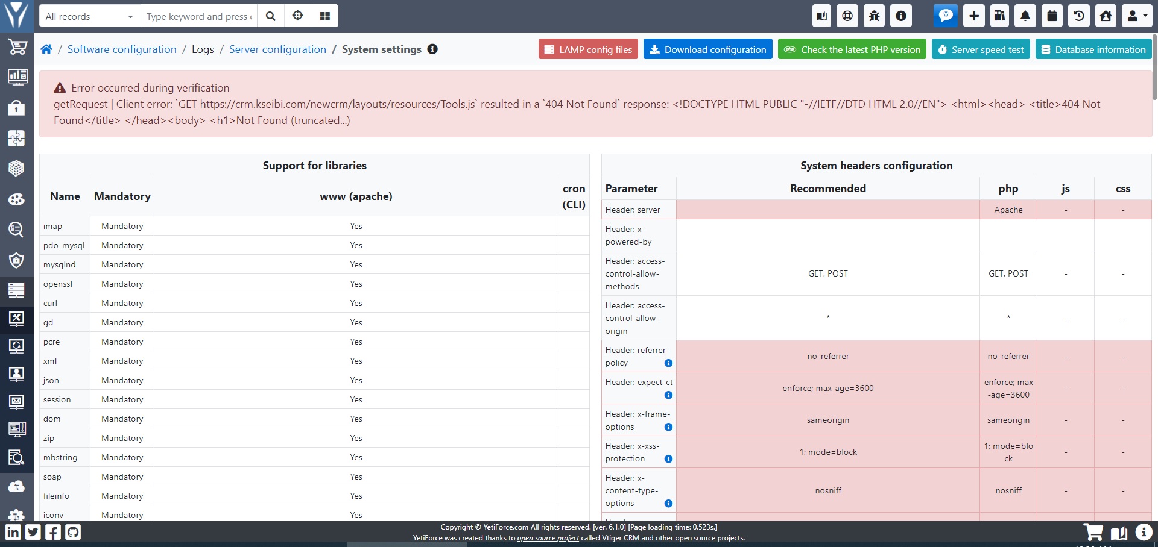This screenshot has height=547, width=1158.
Task: Open the YetiForce chat window
Action: coord(945,16)
